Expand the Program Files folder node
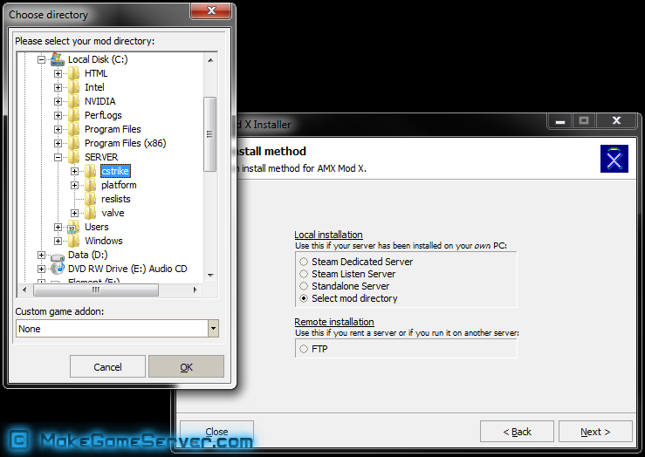Screen dimensions: 645x457 click(58, 129)
